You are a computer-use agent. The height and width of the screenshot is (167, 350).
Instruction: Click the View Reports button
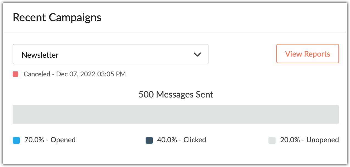pos(307,54)
